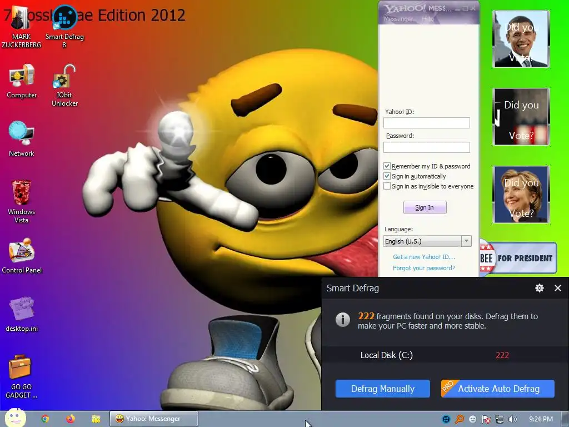Click Smart Defrag tray icon
Viewport: 569px width, 427px height.
(446, 419)
